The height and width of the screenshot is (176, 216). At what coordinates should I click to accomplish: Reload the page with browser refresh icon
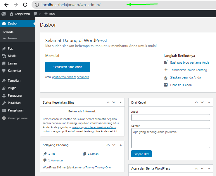25,5
